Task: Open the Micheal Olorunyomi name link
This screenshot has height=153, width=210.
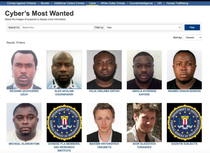Action: (x=24, y=144)
